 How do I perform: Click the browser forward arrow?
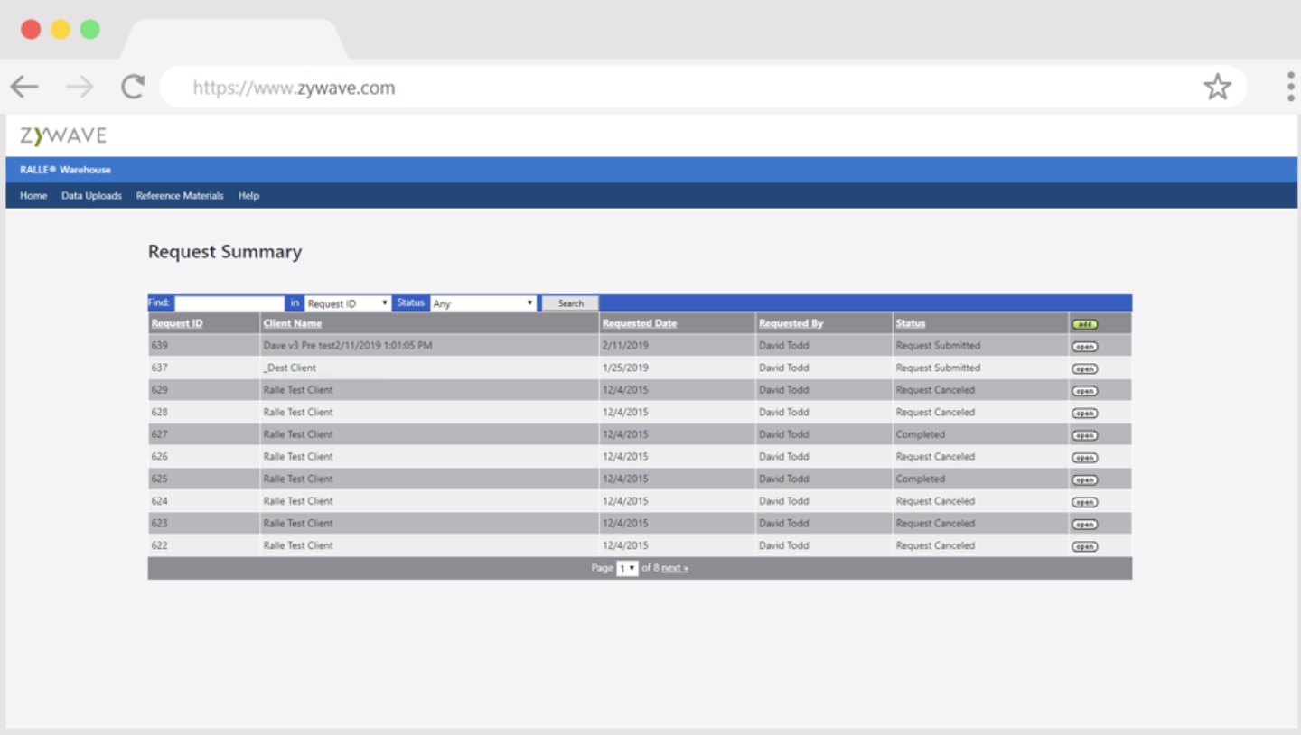(x=79, y=87)
